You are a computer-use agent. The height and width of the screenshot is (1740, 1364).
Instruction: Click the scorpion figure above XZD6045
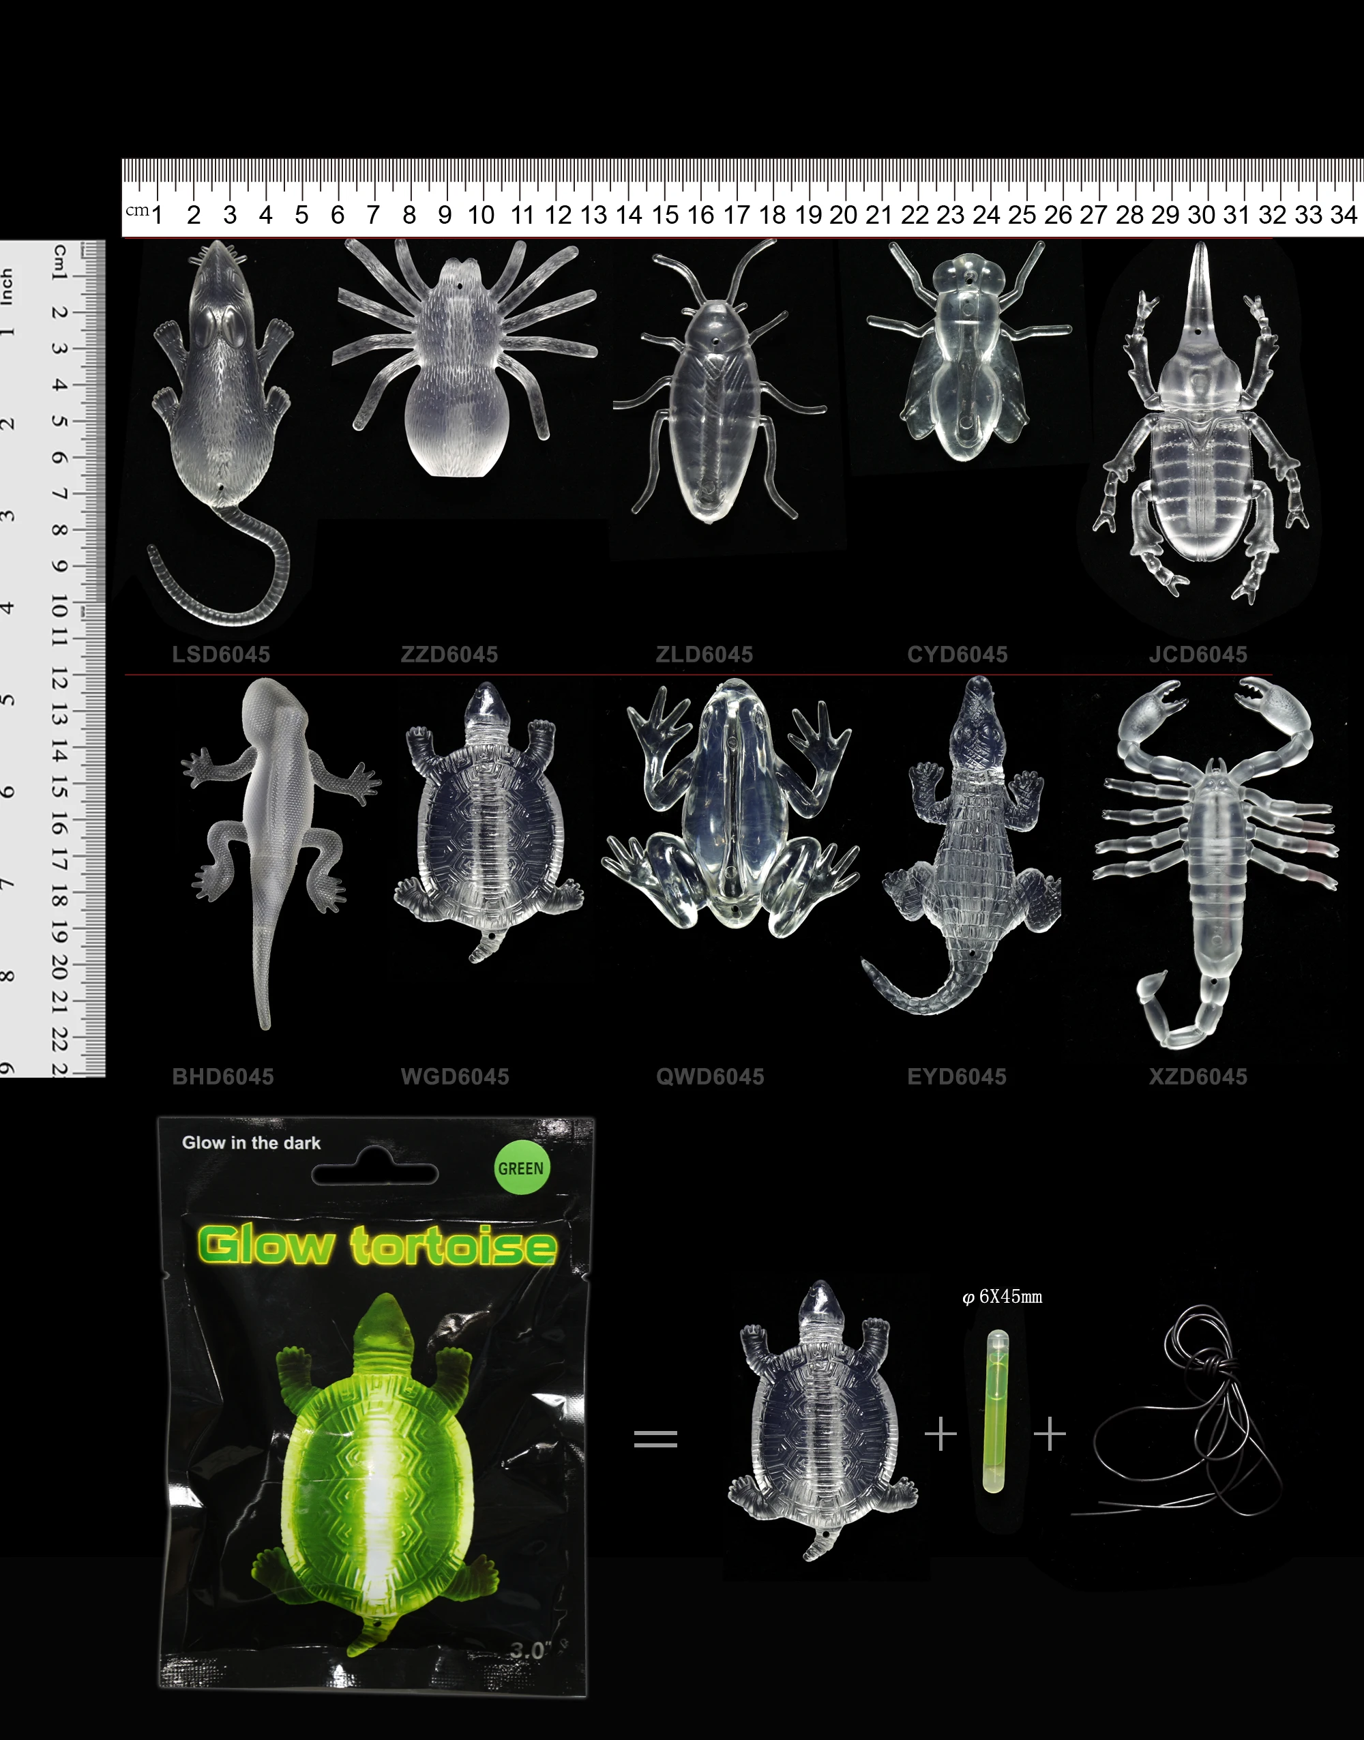click(x=1215, y=862)
